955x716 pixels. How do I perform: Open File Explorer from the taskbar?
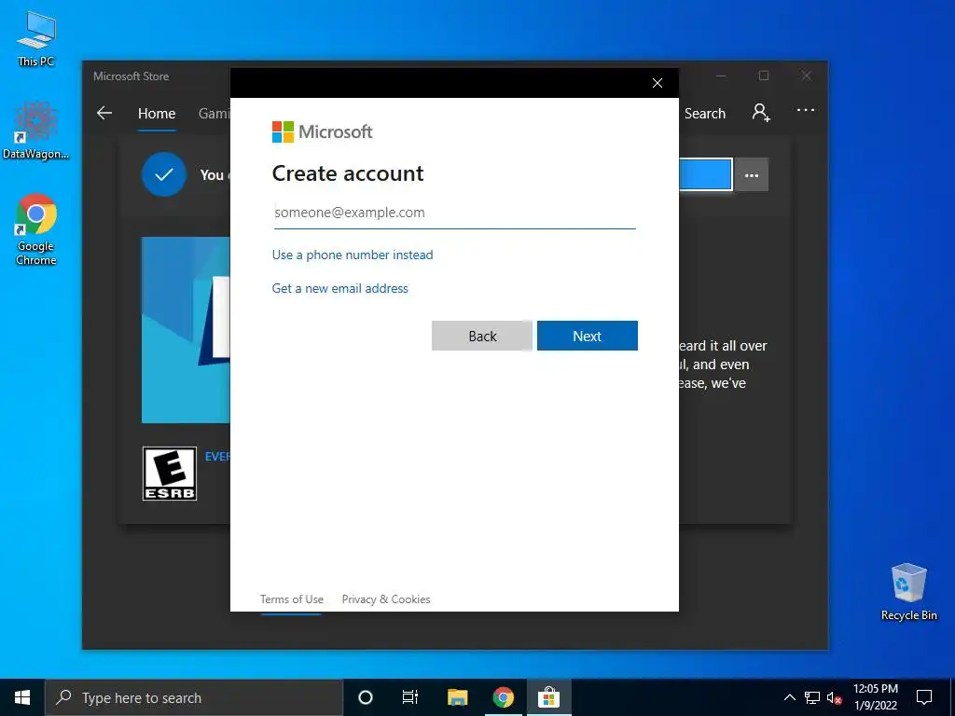pyautogui.click(x=457, y=697)
